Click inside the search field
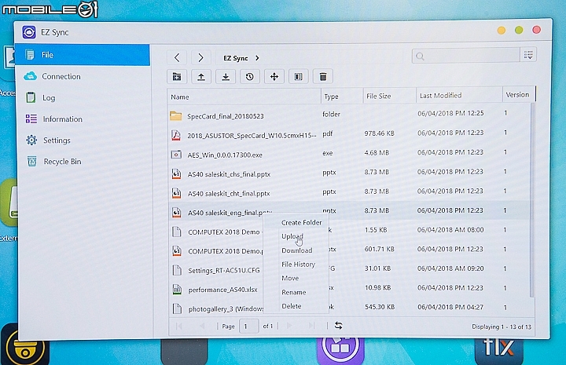Screen dimensions: 566x365 tap(465, 56)
